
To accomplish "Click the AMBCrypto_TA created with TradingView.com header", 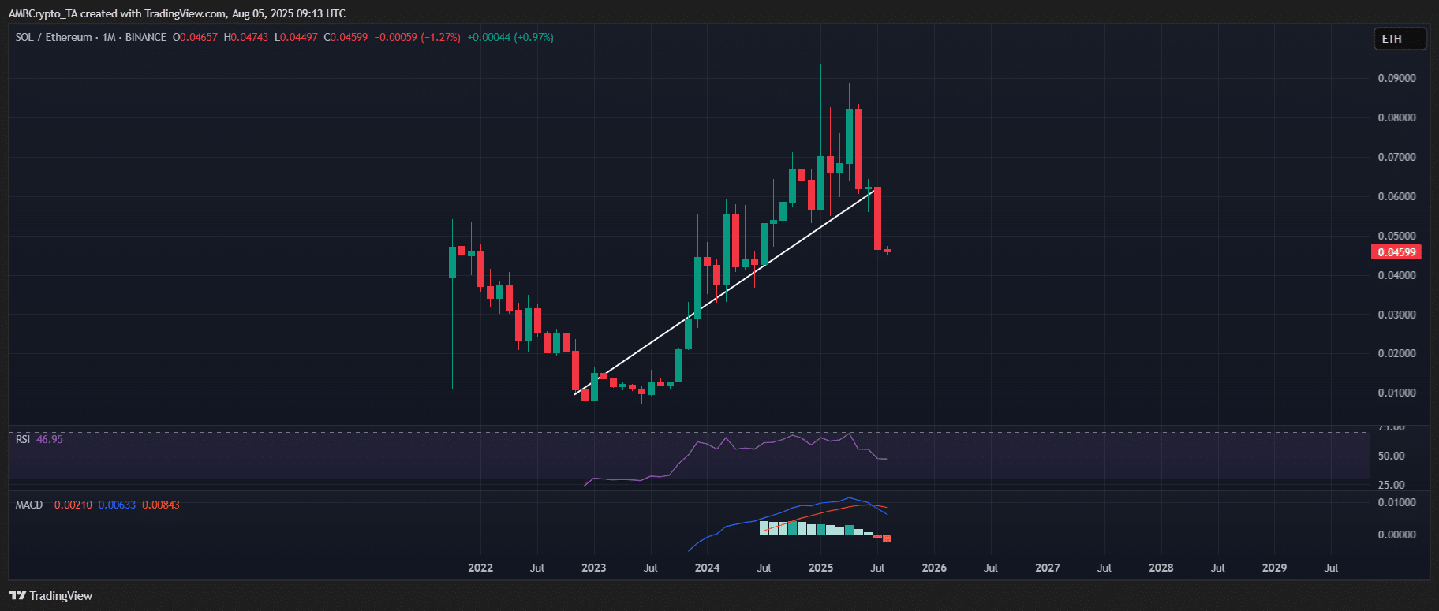I will click(177, 13).
